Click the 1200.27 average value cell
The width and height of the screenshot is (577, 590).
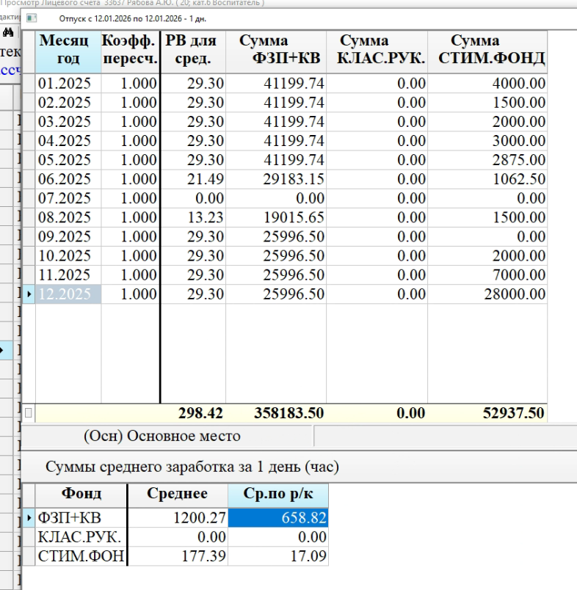point(178,519)
